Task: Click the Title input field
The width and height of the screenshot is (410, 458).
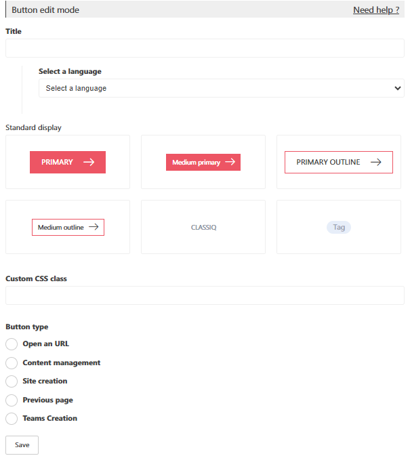Action: 205,48
